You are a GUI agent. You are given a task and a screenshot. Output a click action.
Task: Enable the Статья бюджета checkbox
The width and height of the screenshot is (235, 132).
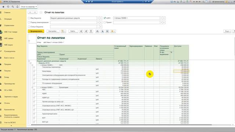point(29,27)
